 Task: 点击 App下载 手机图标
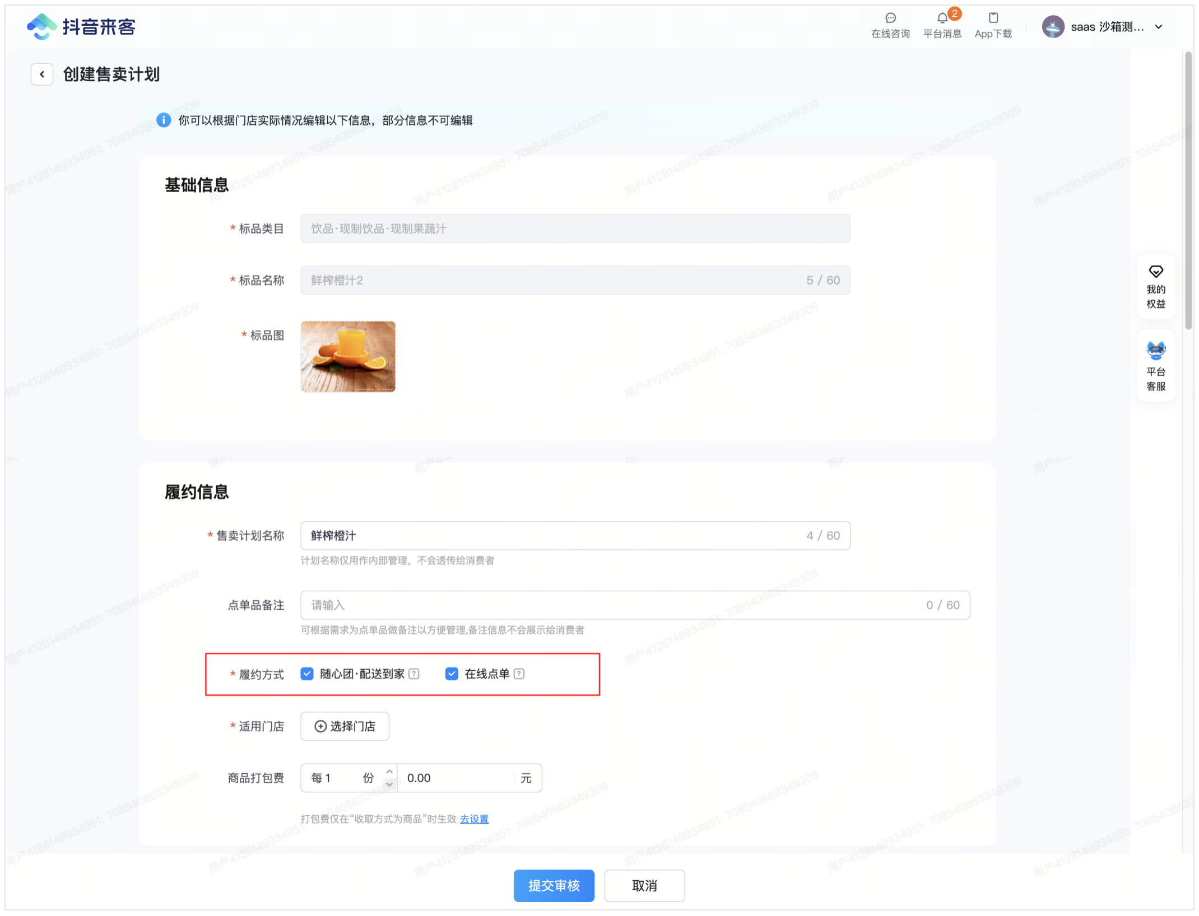993,18
